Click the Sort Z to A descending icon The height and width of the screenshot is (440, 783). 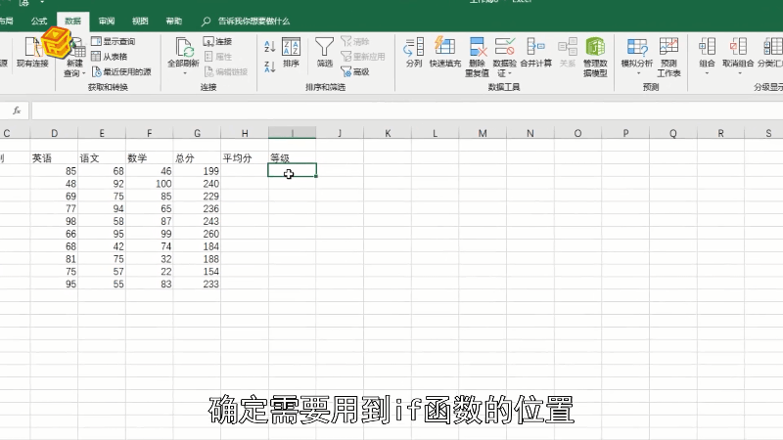[269, 65]
